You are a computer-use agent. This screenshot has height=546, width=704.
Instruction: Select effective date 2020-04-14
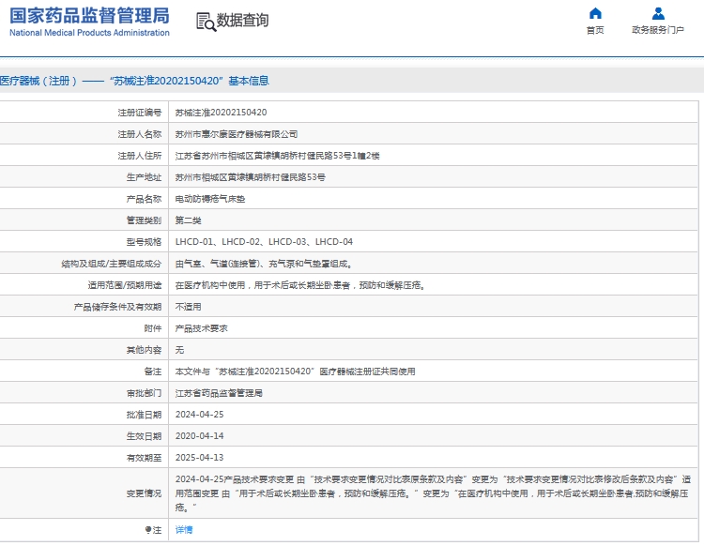[199, 436]
